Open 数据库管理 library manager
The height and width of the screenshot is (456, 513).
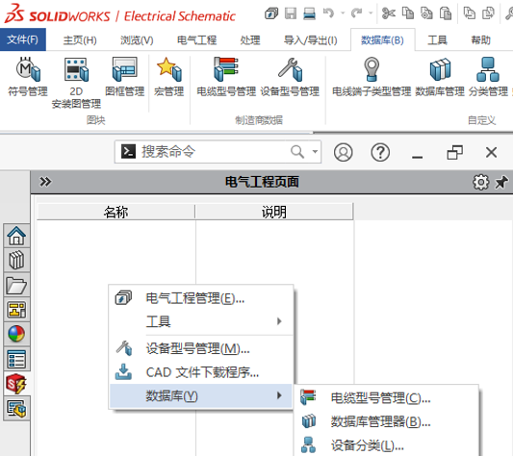tap(440, 78)
